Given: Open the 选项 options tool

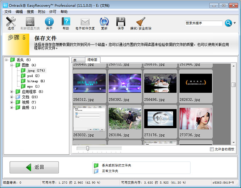Looking at the screenshot, I should pos(11,23).
